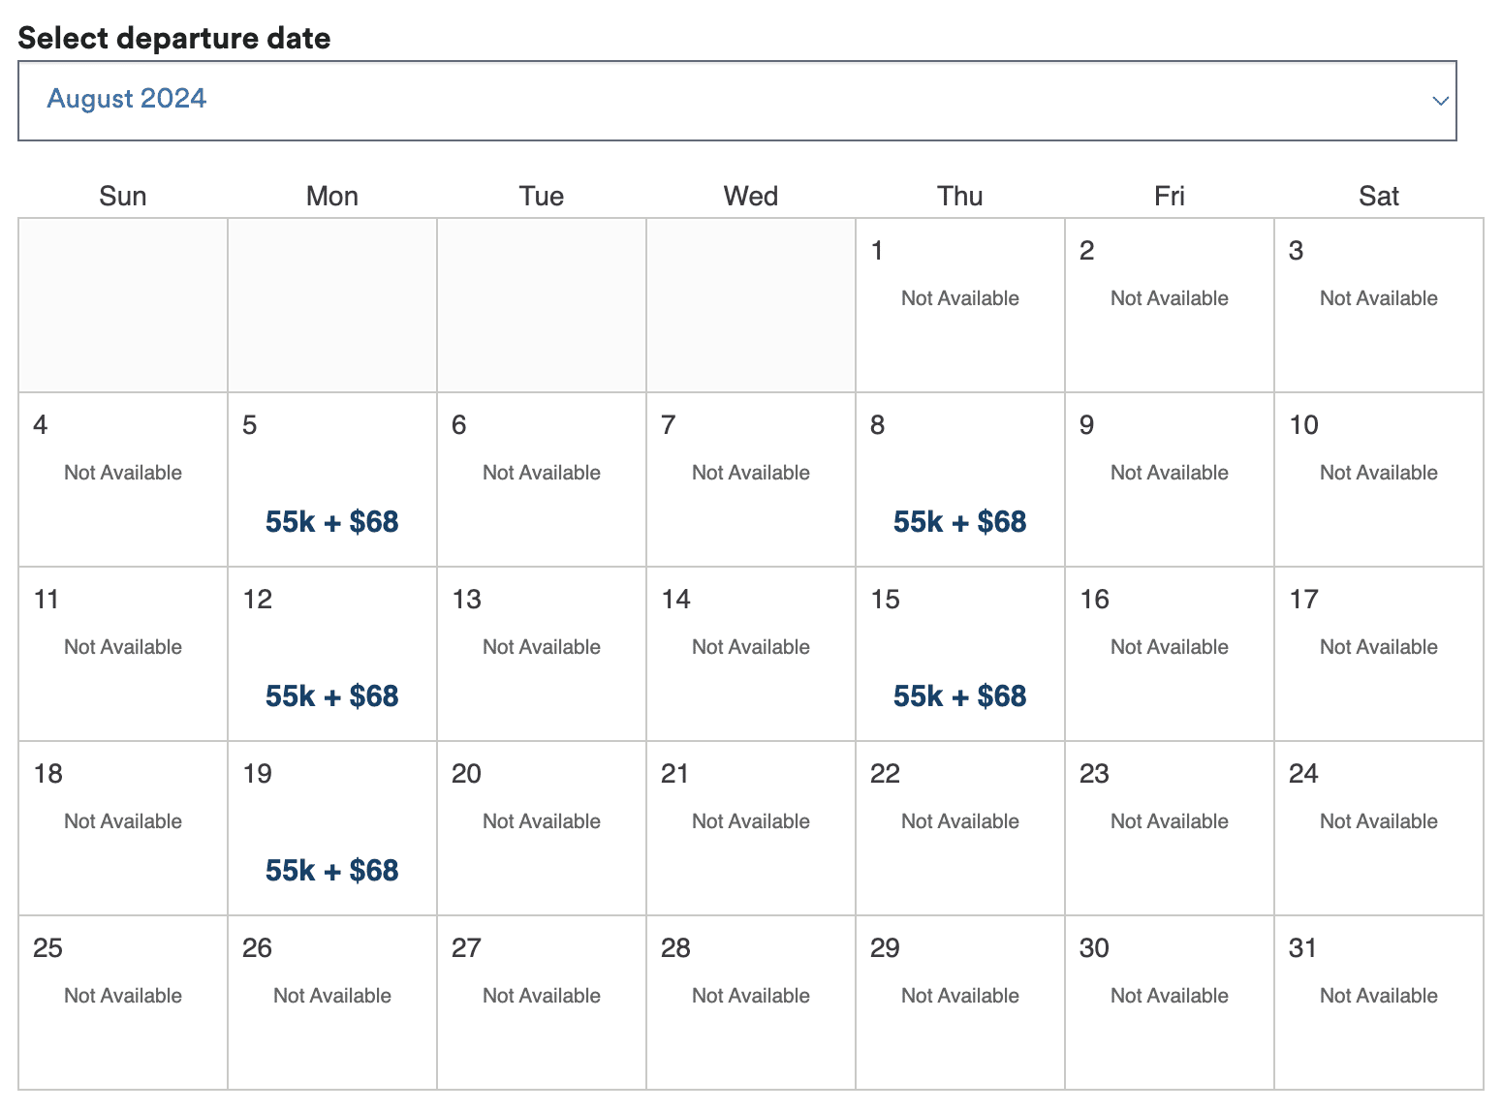
Task: Select the August 22 date cell
Action: coord(959,828)
